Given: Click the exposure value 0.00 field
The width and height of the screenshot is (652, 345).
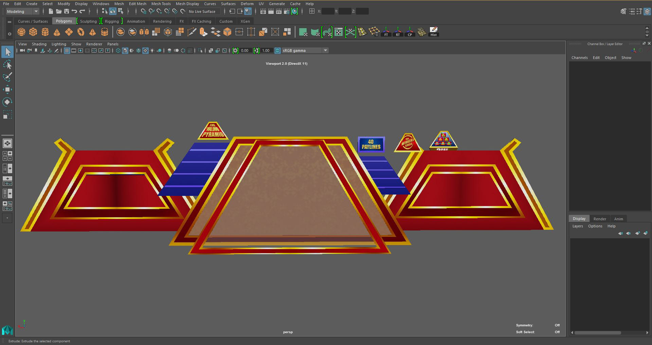Looking at the screenshot, I should [x=245, y=50].
